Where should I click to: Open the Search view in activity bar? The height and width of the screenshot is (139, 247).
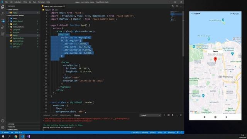click(3, 14)
